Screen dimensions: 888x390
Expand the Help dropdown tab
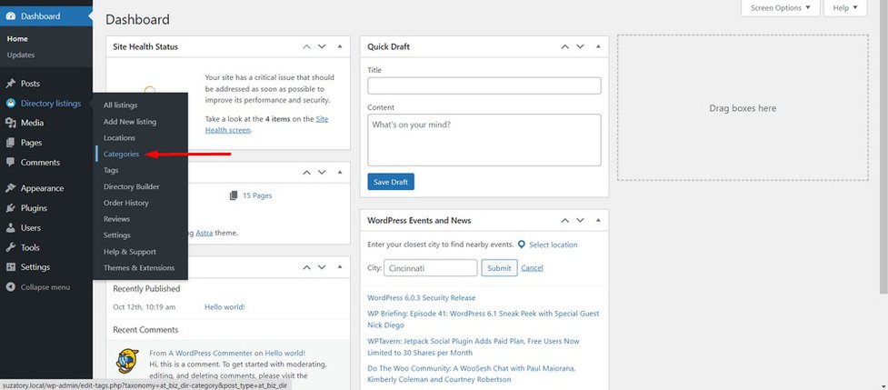coord(845,8)
